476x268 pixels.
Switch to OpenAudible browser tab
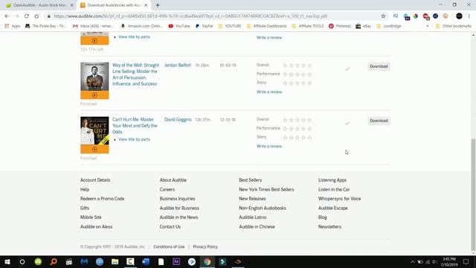click(39, 5)
